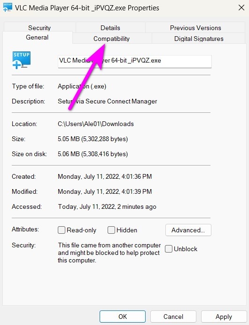Confirm with the OK button

[123, 317]
